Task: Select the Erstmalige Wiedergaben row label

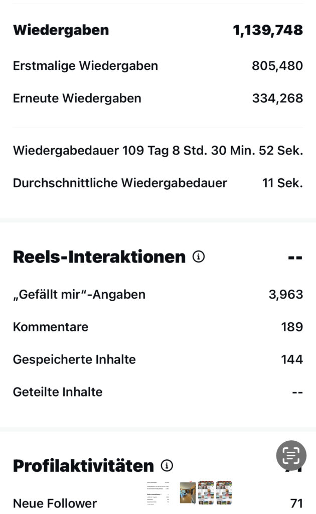Action: [85, 66]
